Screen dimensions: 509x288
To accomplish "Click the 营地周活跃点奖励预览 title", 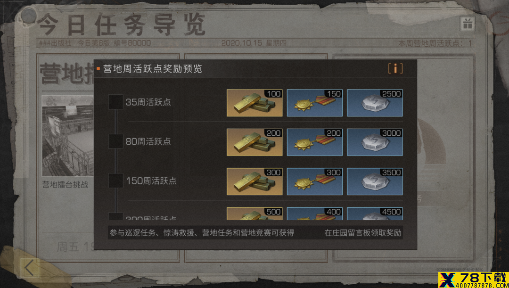I will [153, 69].
